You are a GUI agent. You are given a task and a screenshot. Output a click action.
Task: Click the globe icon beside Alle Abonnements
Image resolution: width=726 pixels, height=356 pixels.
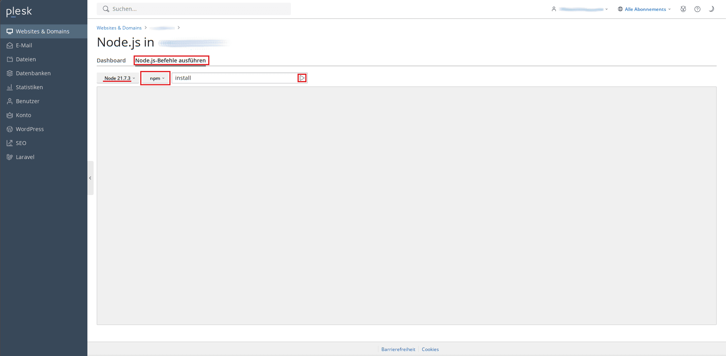coord(620,9)
